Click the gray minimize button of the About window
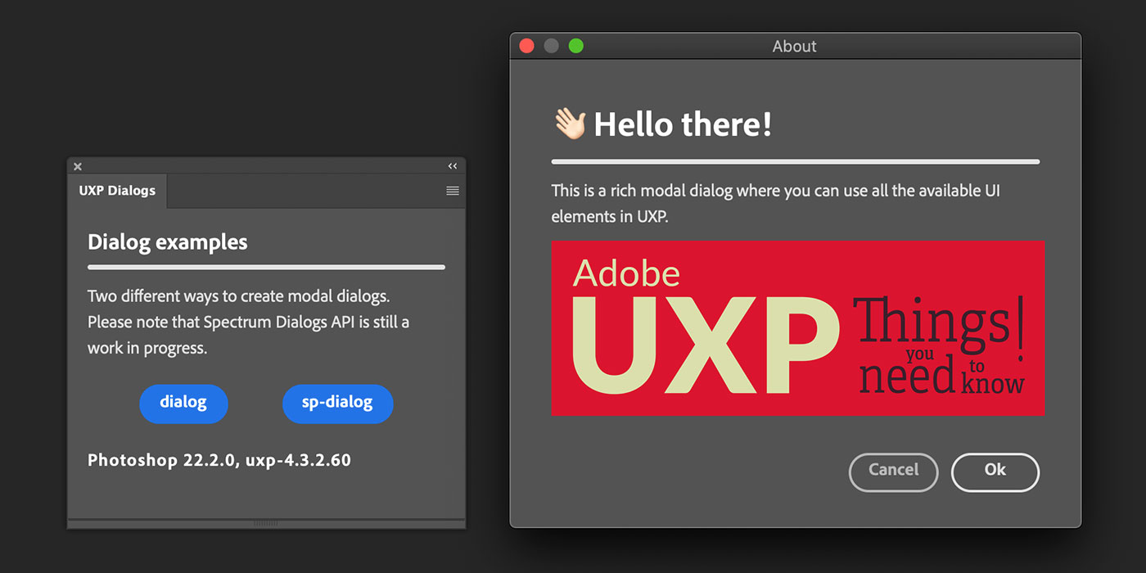Screen dimensions: 1146x573 click(x=552, y=46)
